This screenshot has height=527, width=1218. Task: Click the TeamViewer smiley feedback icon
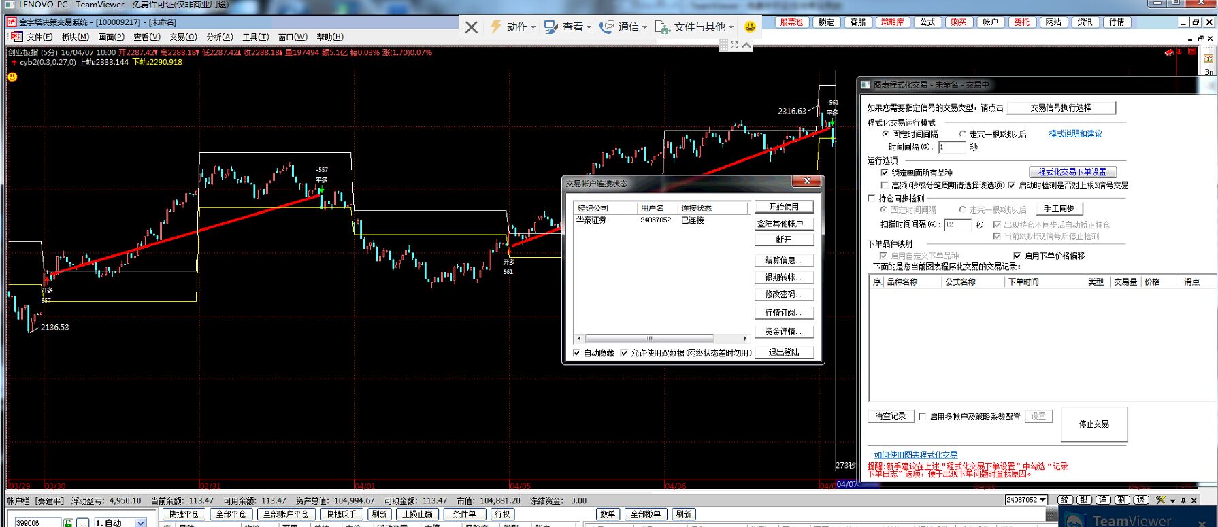[x=750, y=27]
